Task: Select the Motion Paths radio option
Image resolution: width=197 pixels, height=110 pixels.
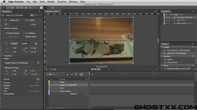Action: (24, 37)
